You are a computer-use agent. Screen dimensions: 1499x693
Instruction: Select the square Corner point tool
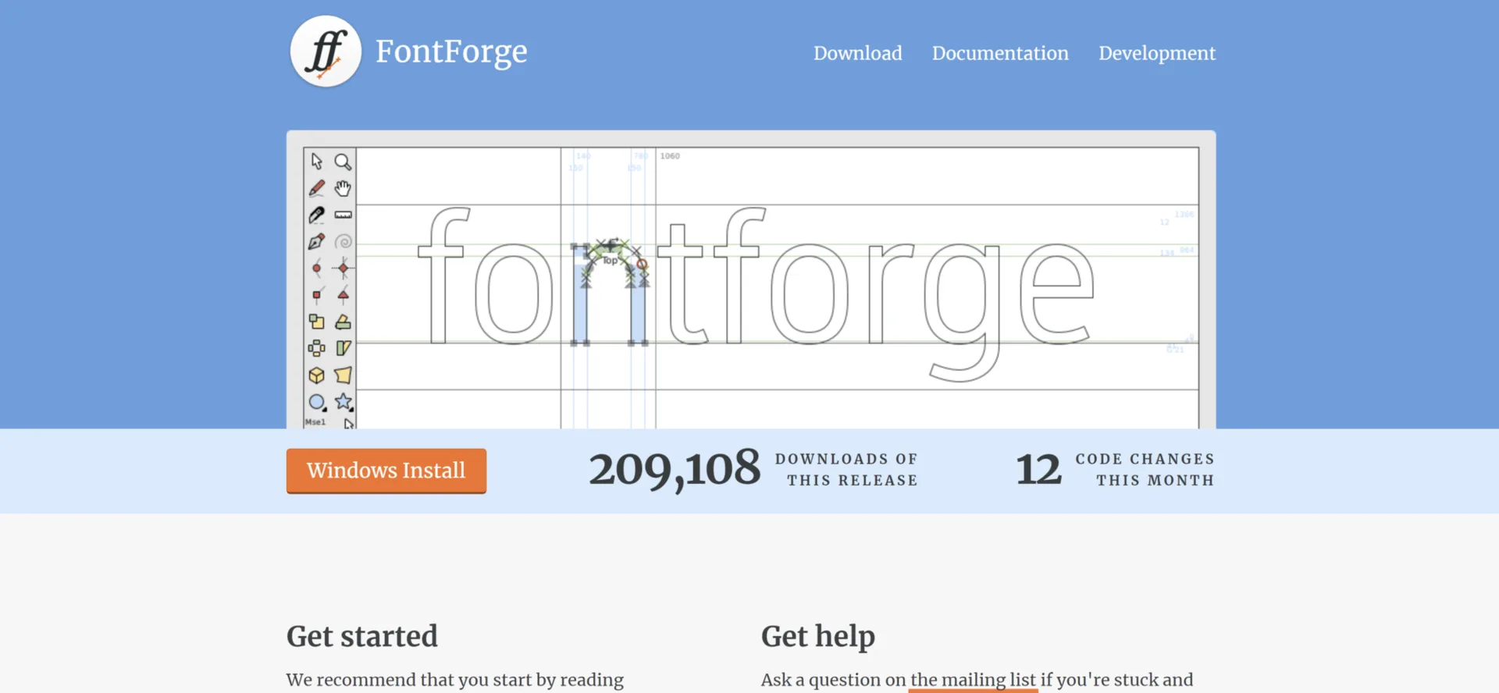coord(316,295)
